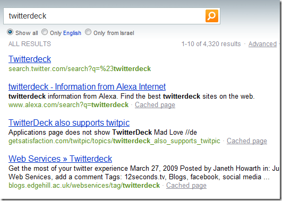282x201 pixels.
Task: Open Web Services » Twitterdeck result
Action: tap(60, 159)
